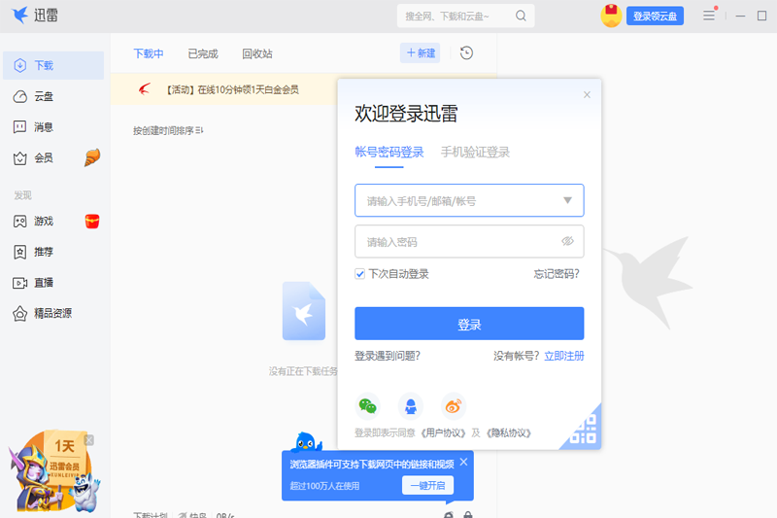Click the password input field

[x=456, y=242]
